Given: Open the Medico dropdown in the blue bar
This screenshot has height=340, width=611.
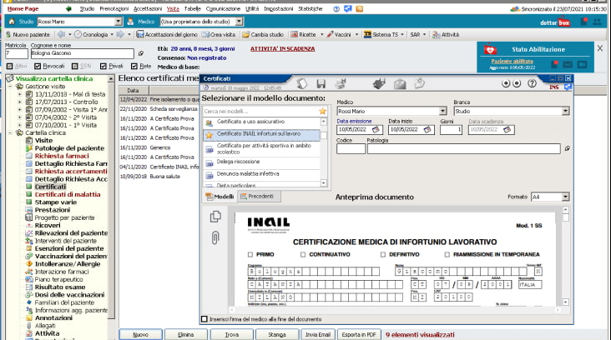Looking at the screenshot, I should (240, 22).
